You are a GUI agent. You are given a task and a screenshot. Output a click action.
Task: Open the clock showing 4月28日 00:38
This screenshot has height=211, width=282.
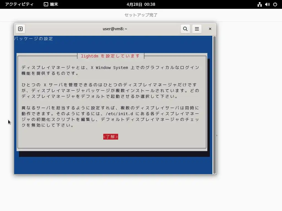pyautogui.click(x=141, y=4)
